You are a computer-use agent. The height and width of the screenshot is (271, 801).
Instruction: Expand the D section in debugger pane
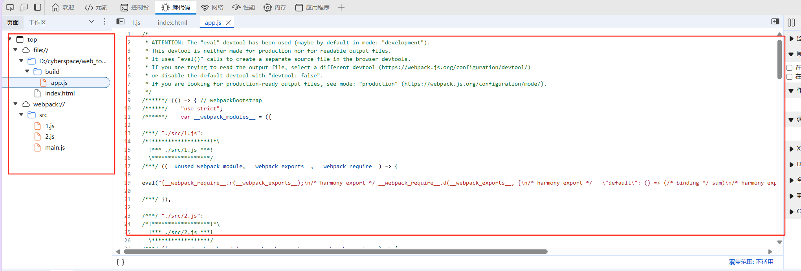click(792, 164)
